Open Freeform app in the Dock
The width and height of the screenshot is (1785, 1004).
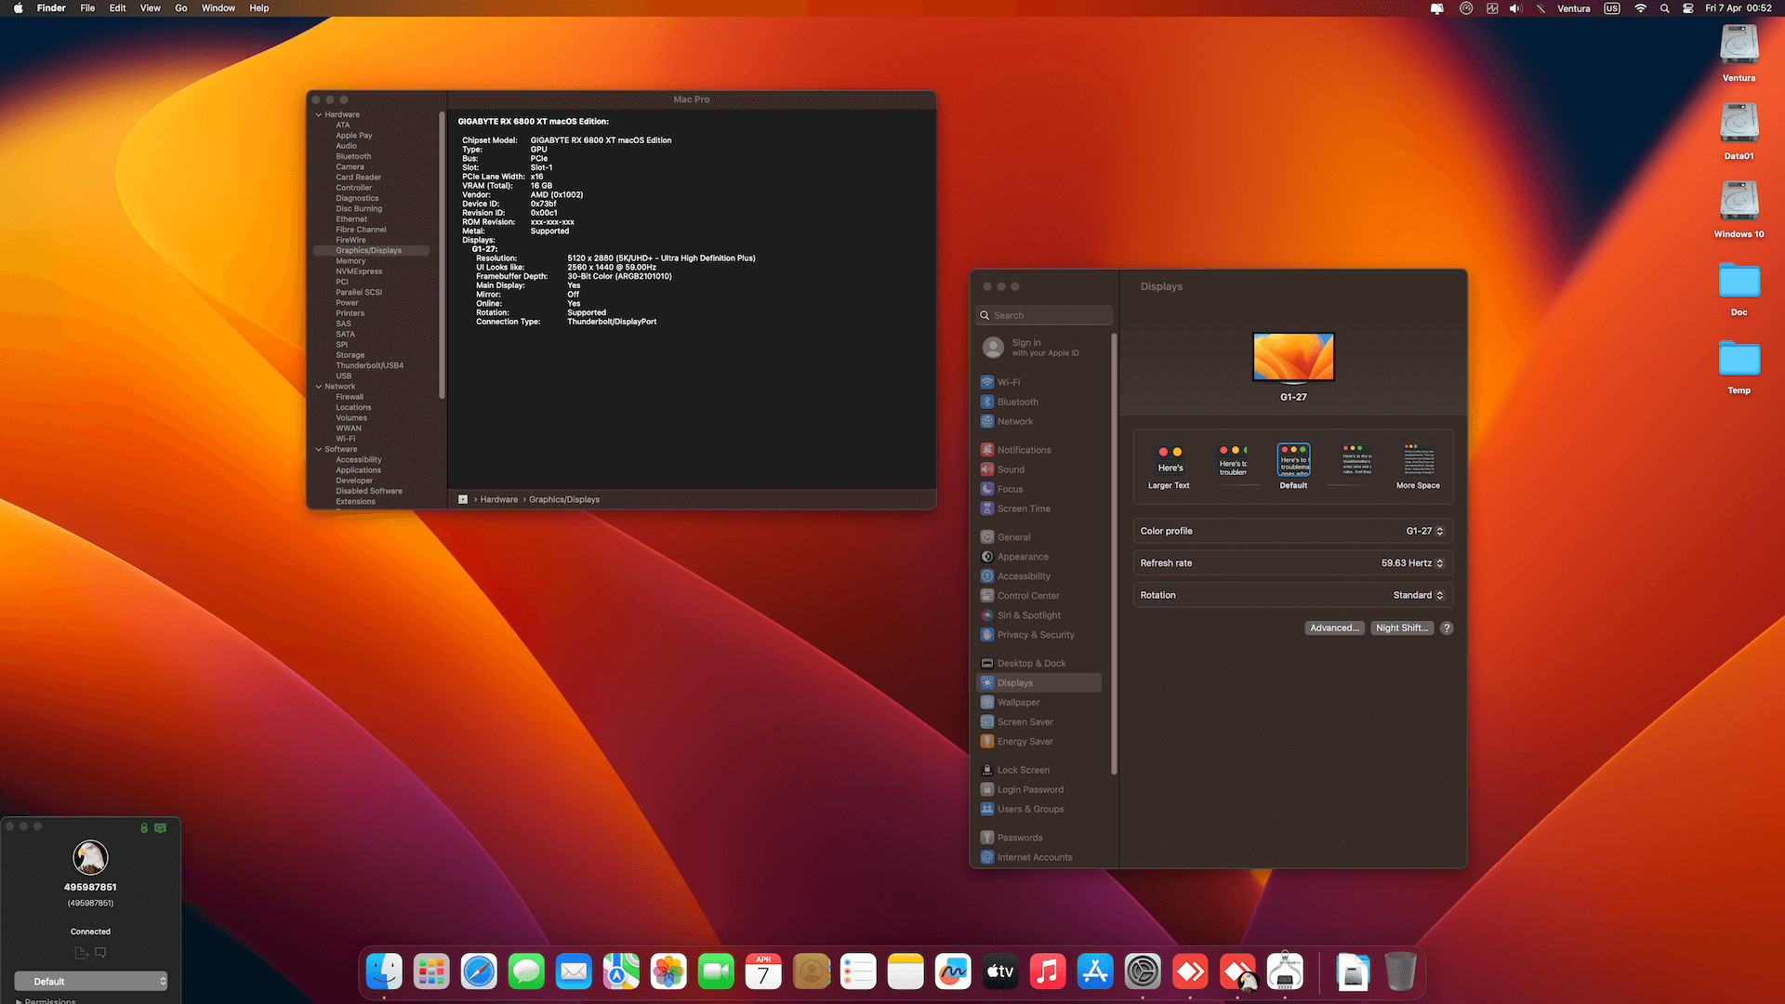click(x=953, y=972)
